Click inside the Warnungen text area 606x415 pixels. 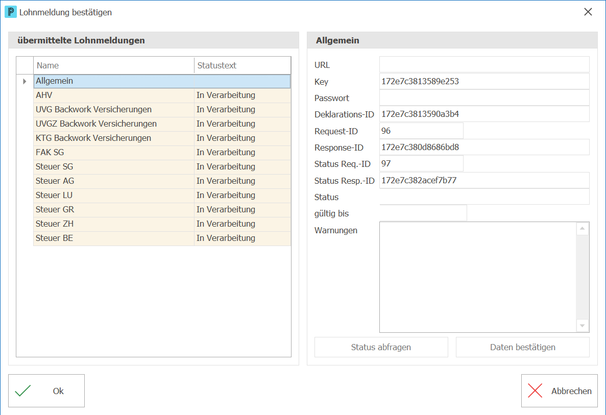(478, 277)
